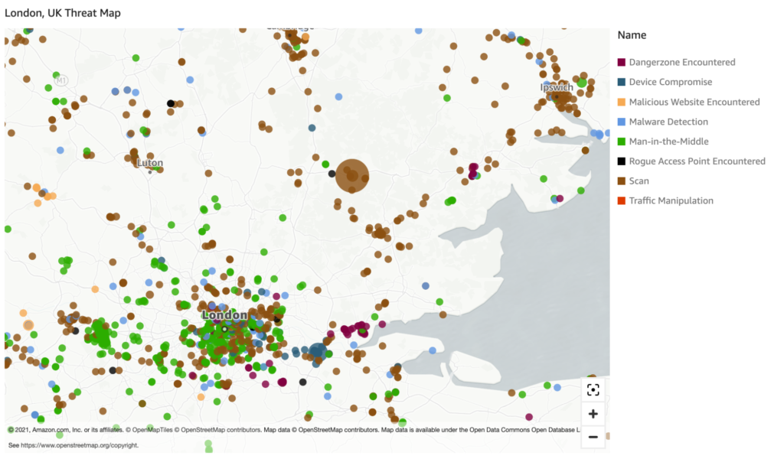The image size is (784, 459).
Task: Select the Device Compromise legend swatch
Action: (622, 82)
